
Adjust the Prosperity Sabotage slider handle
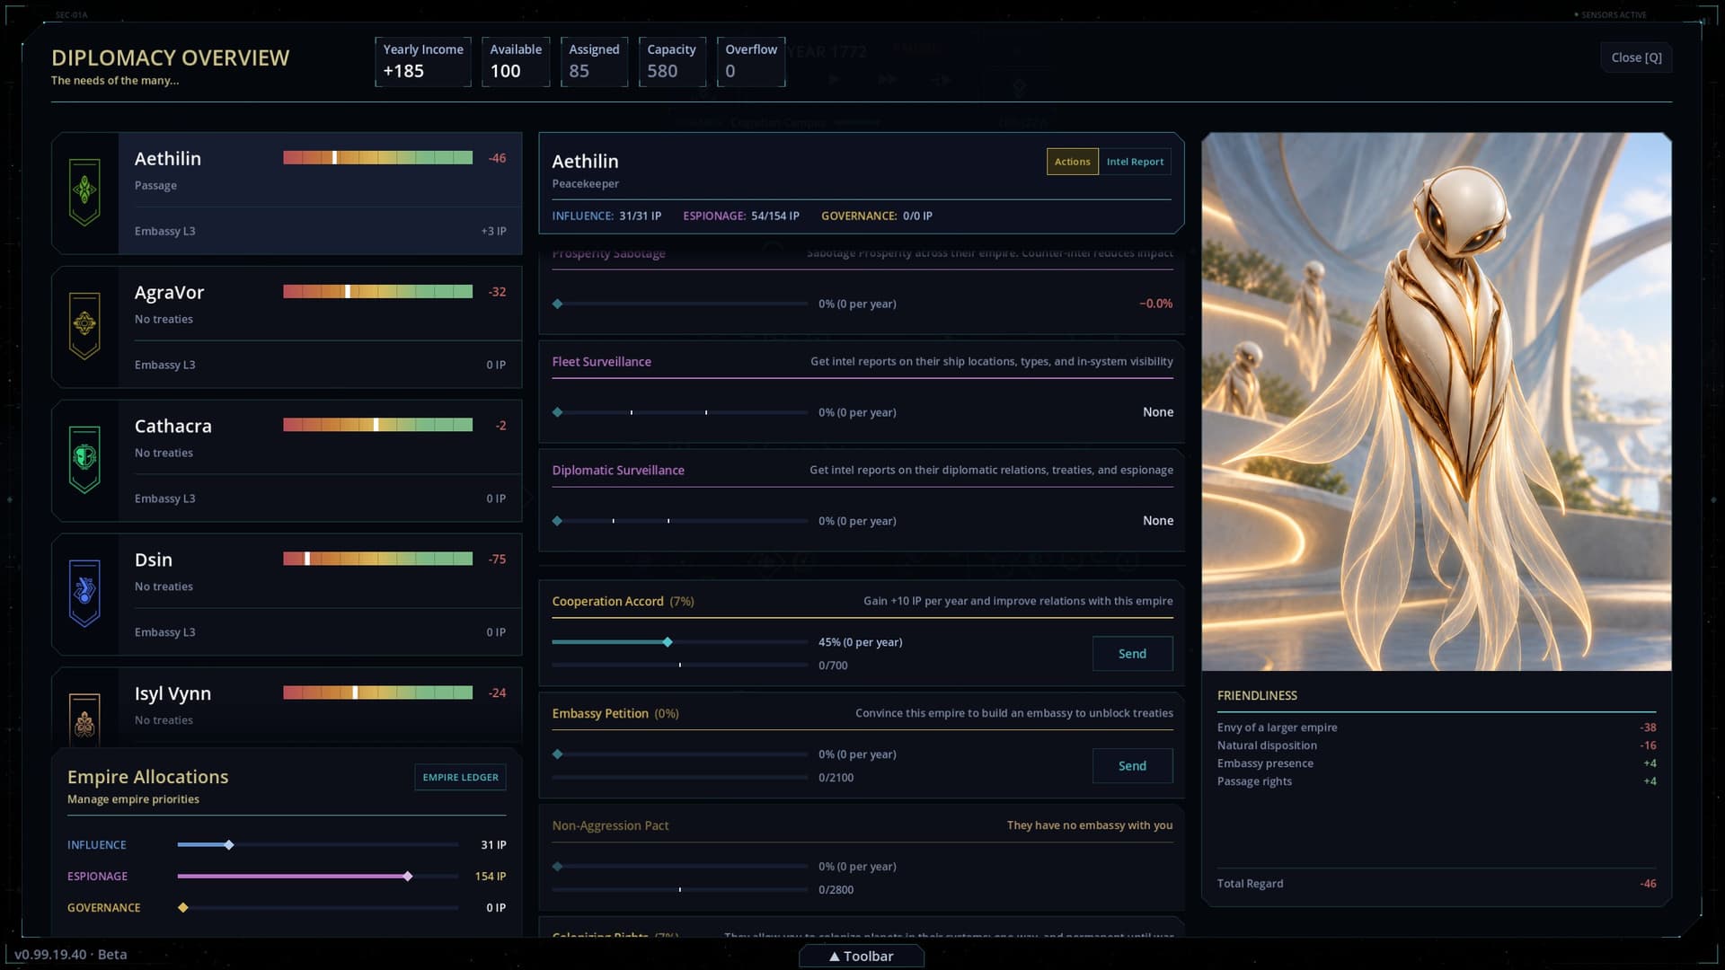(x=558, y=304)
